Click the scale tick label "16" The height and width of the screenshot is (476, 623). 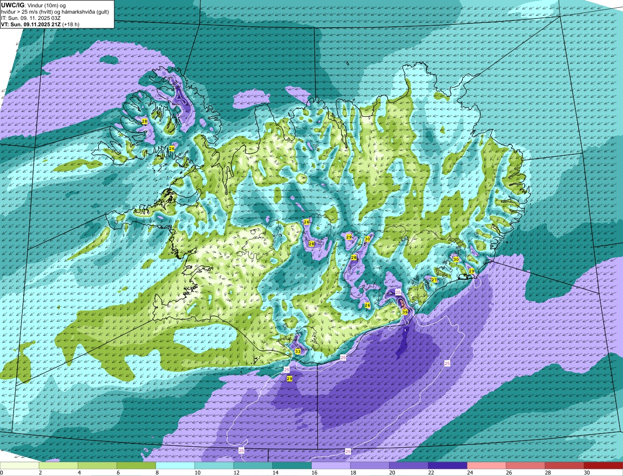coord(314,473)
